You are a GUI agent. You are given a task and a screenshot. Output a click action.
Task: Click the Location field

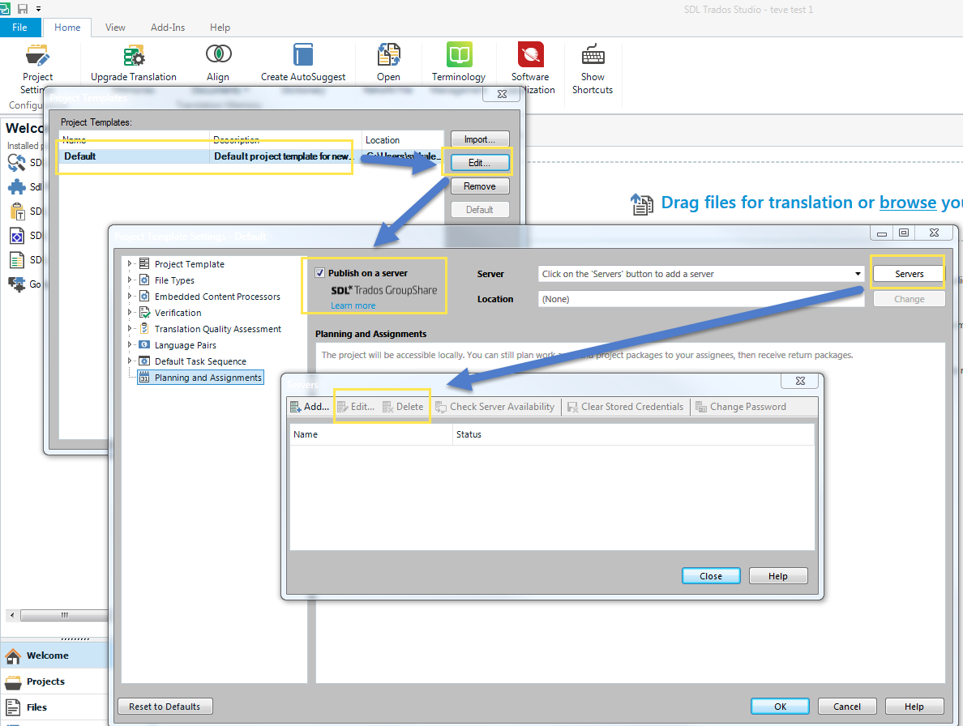coord(700,299)
